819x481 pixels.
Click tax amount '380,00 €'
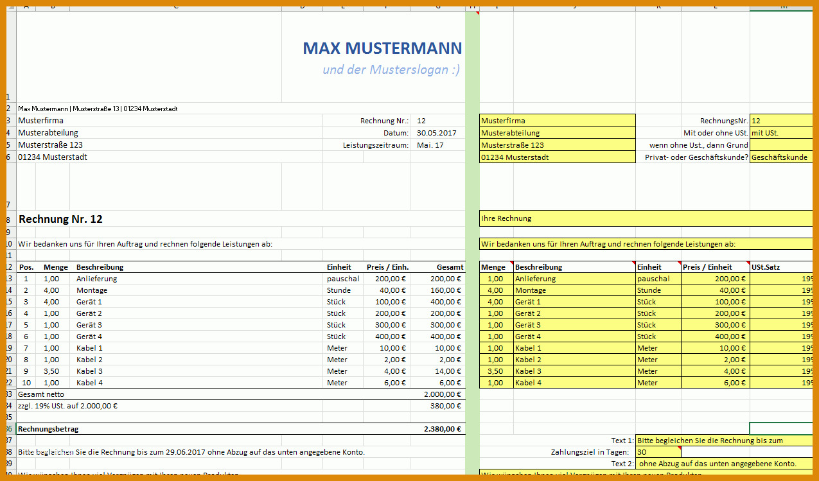click(446, 406)
